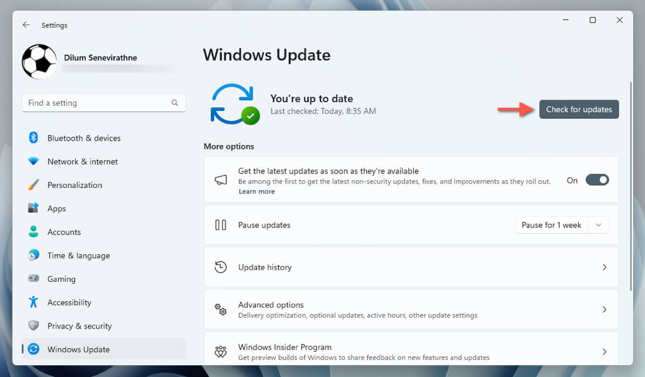Image resolution: width=645 pixels, height=377 pixels.
Task: Select Accounts in the sidebar
Action: tap(104, 232)
